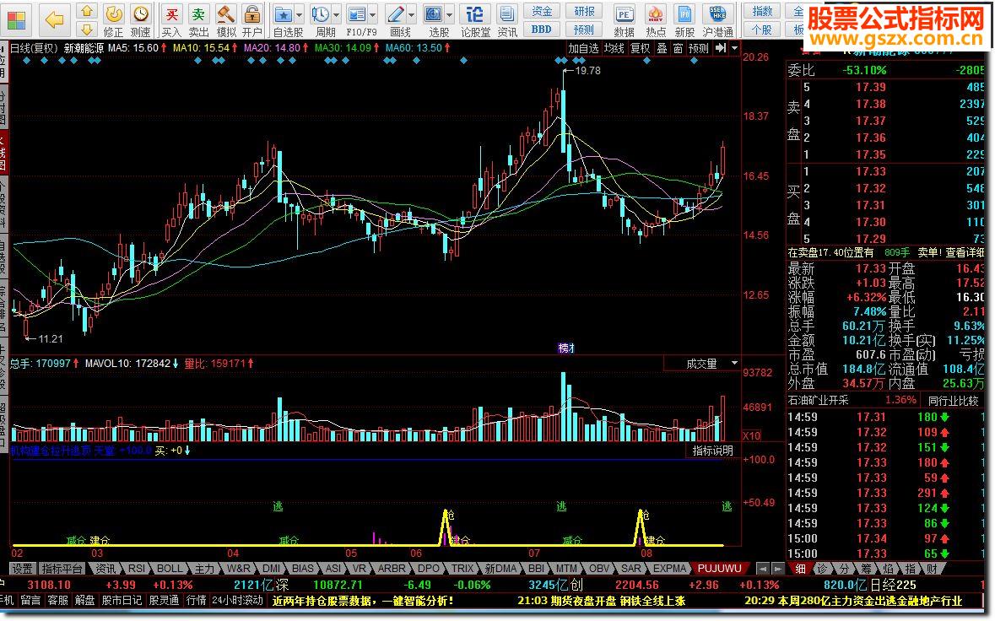Viewport: 995px width, 621px height.
Task: Open the 数据 PE data icon
Action: [x=625, y=19]
